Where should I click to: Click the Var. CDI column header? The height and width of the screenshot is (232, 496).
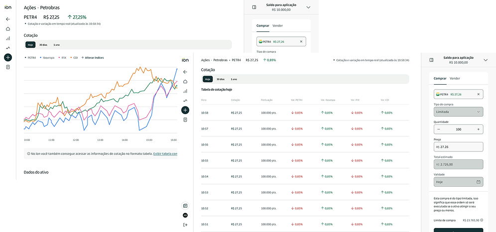pyautogui.click(x=384, y=100)
